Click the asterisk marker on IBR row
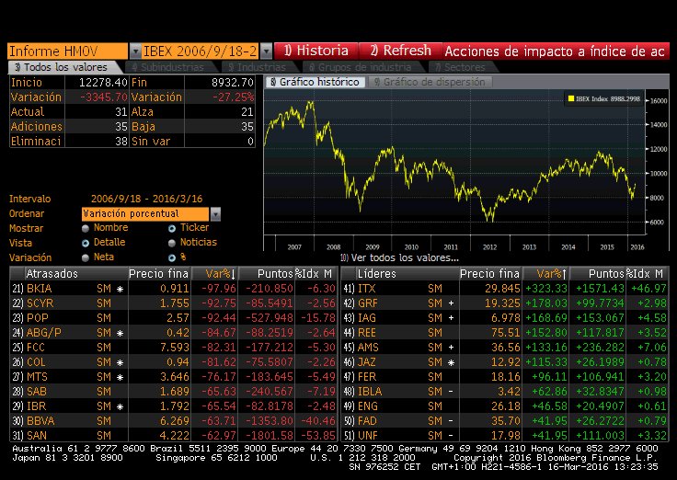Image resolution: width=677 pixels, height=480 pixels. 120,406
